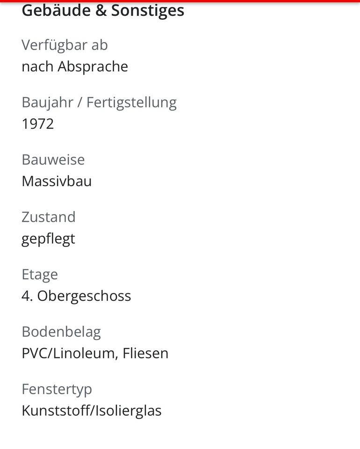Click the red bar at the top
The height and width of the screenshot is (449, 360).
pos(180,1)
